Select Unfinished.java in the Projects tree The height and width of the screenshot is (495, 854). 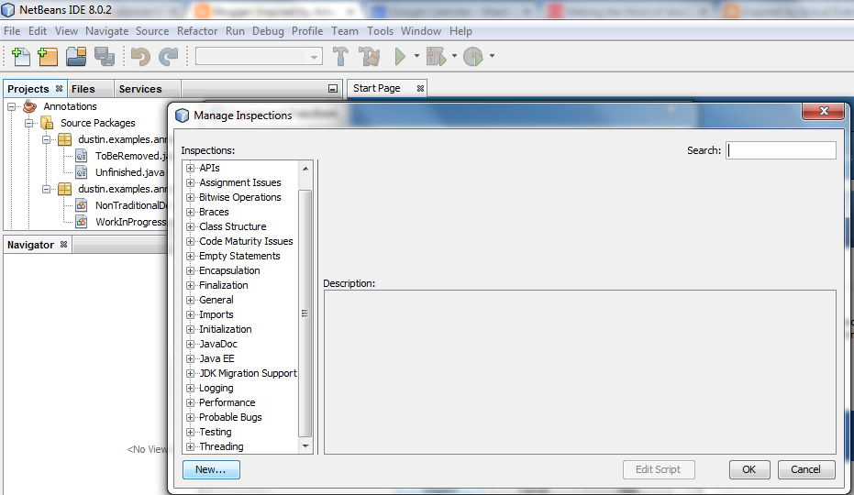click(x=129, y=172)
